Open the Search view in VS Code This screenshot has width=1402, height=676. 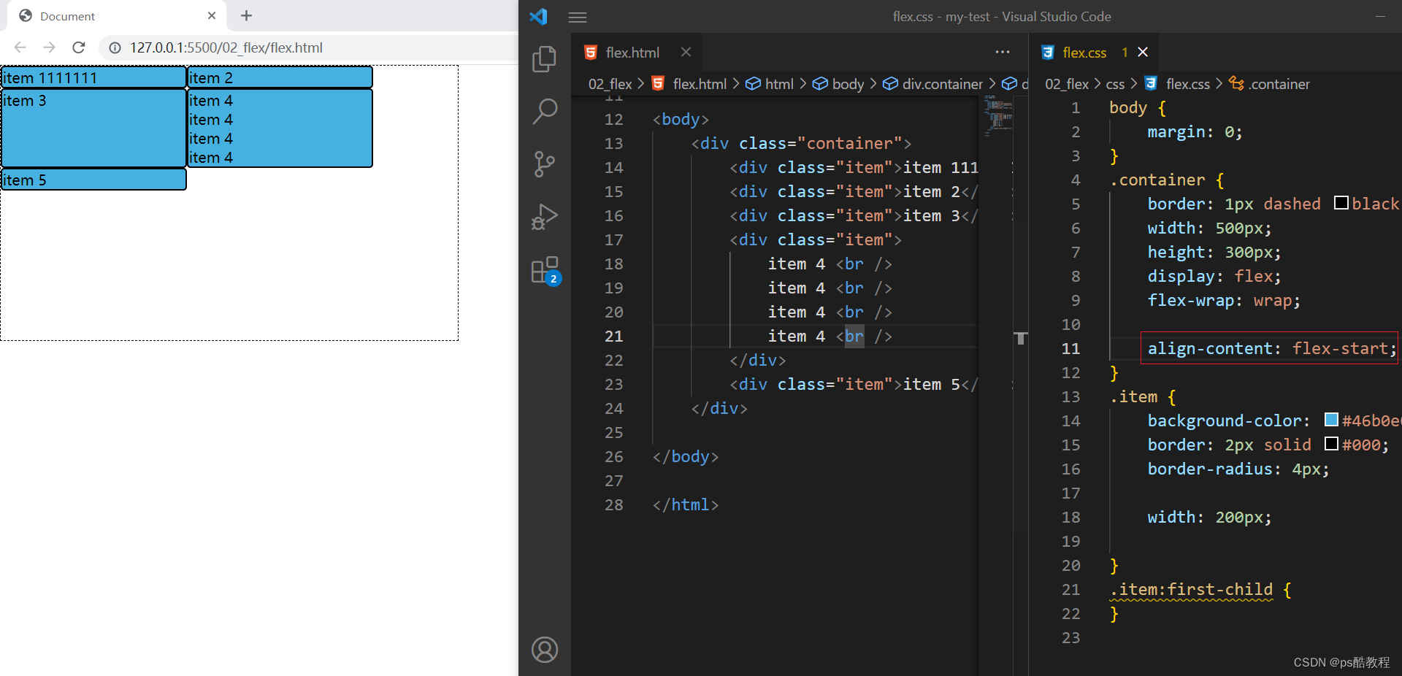point(544,112)
